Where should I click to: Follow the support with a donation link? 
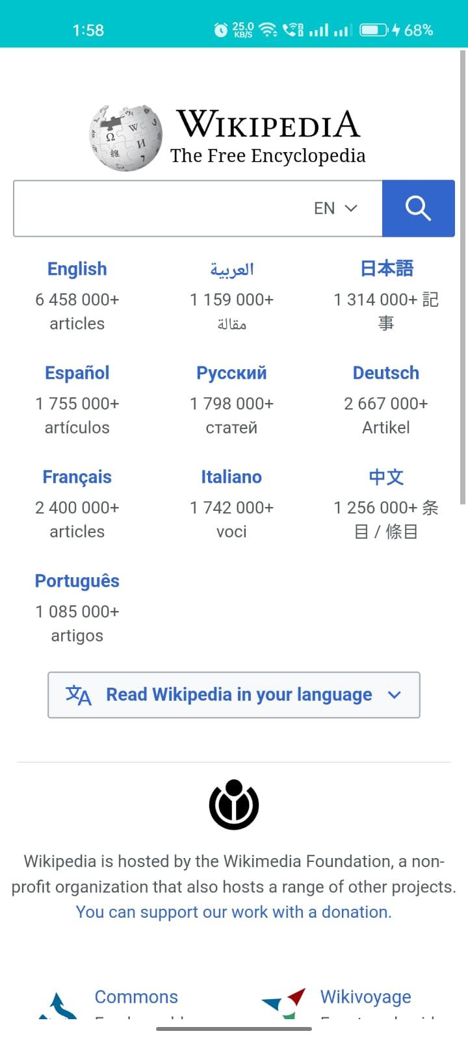tap(234, 912)
